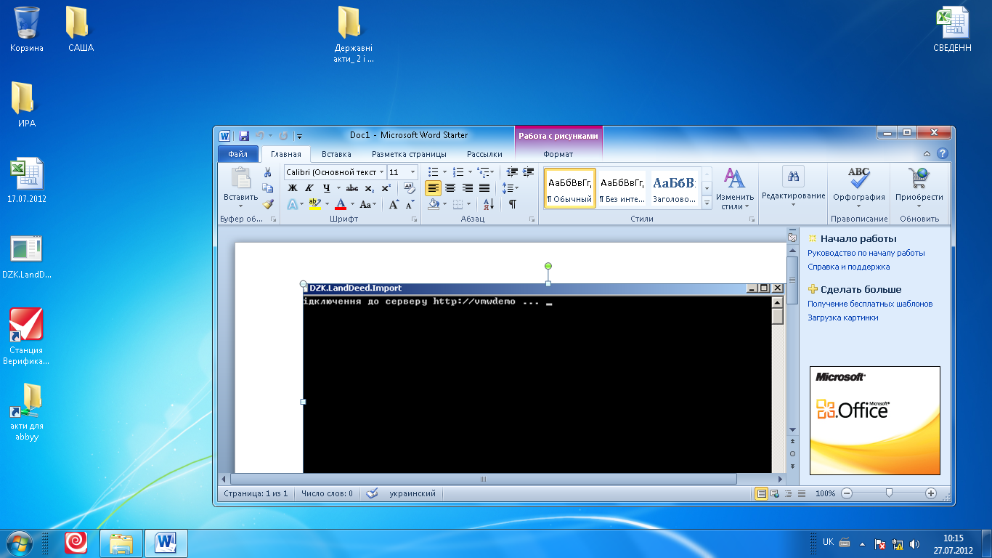Viewport: 992px width, 558px height.
Task: Click the Grow Font large A icon
Action: click(x=393, y=205)
